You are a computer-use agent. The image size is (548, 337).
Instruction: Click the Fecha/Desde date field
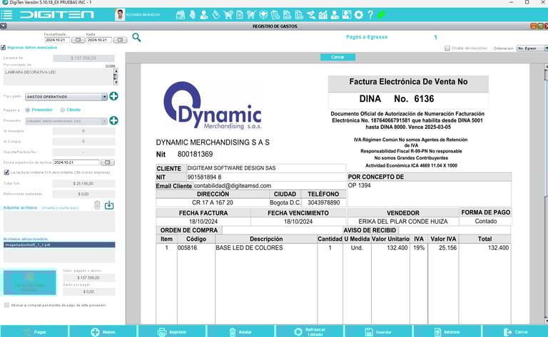[x=57, y=40]
